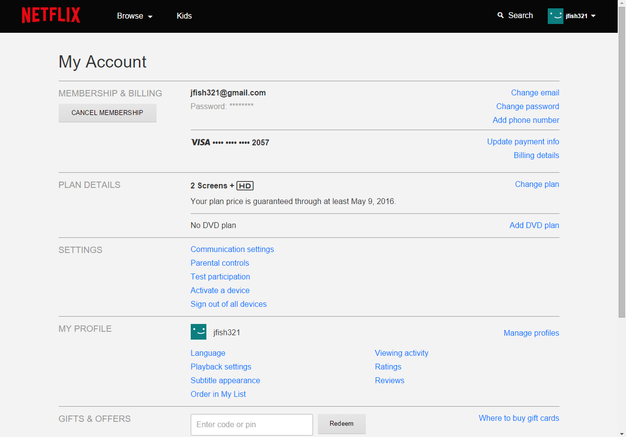Open Manage profiles
This screenshot has width=626, height=437.
531,333
